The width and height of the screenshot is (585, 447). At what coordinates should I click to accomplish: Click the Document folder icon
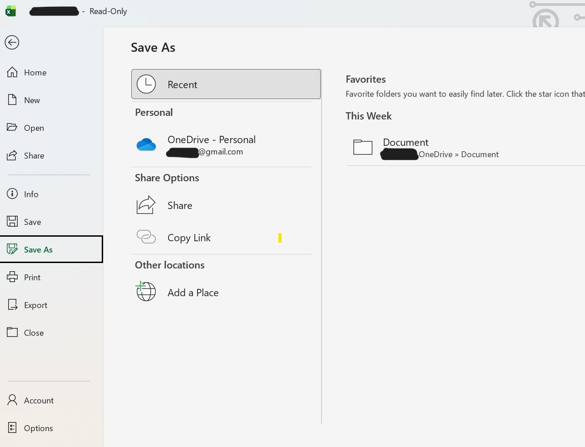pyautogui.click(x=363, y=147)
